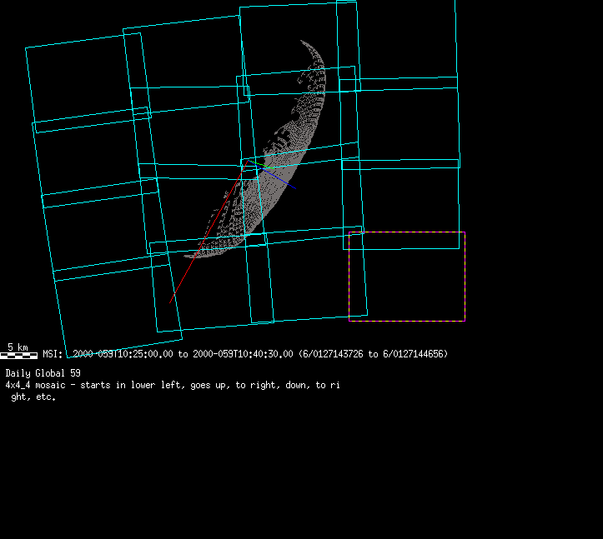Click the "5 km" scale label
The height and width of the screenshot is (539, 603).
(x=18, y=347)
